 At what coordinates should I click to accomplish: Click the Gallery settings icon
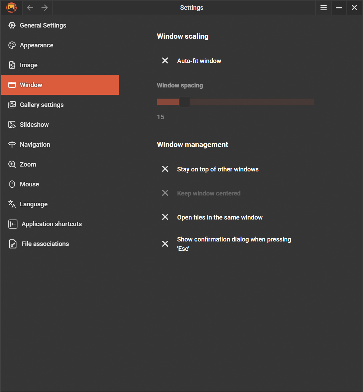click(x=12, y=105)
